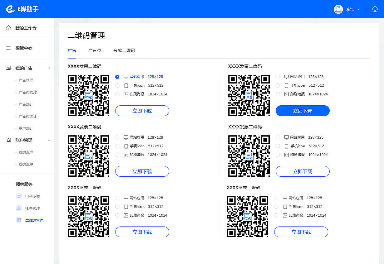The height and width of the screenshot is (264, 384).
Task: Click 印刷海报 picture icon in card with checked radio
Action: [x=126, y=94]
